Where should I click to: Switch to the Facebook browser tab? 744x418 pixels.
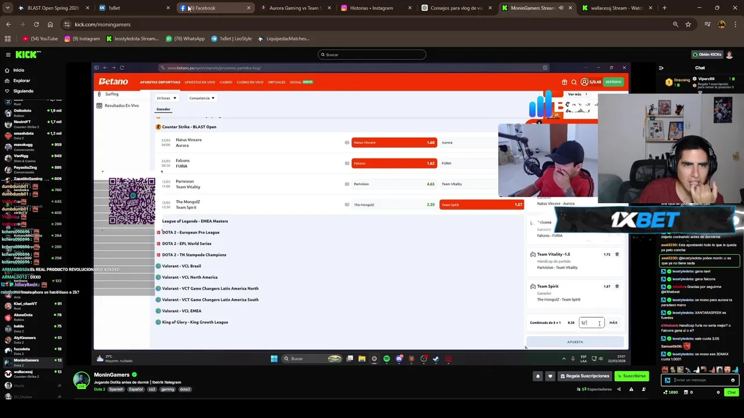click(x=215, y=8)
